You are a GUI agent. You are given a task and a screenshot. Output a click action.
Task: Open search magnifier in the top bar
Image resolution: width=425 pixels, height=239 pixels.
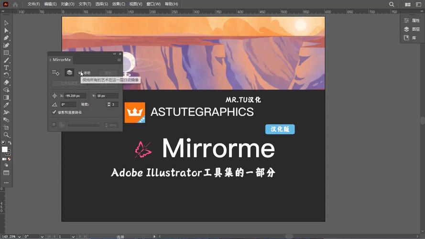click(x=392, y=4)
